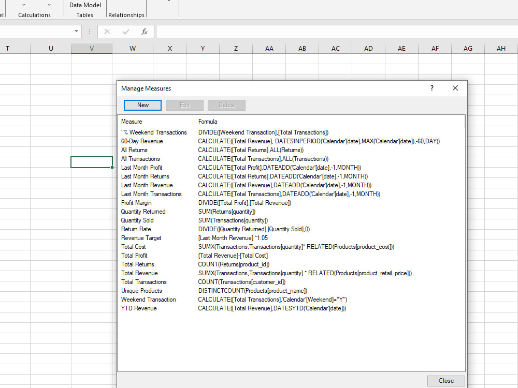518x388 pixels.
Task: Expand the first Calculations group dropdown chevron
Action: pyautogui.click(x=22, y=4)
